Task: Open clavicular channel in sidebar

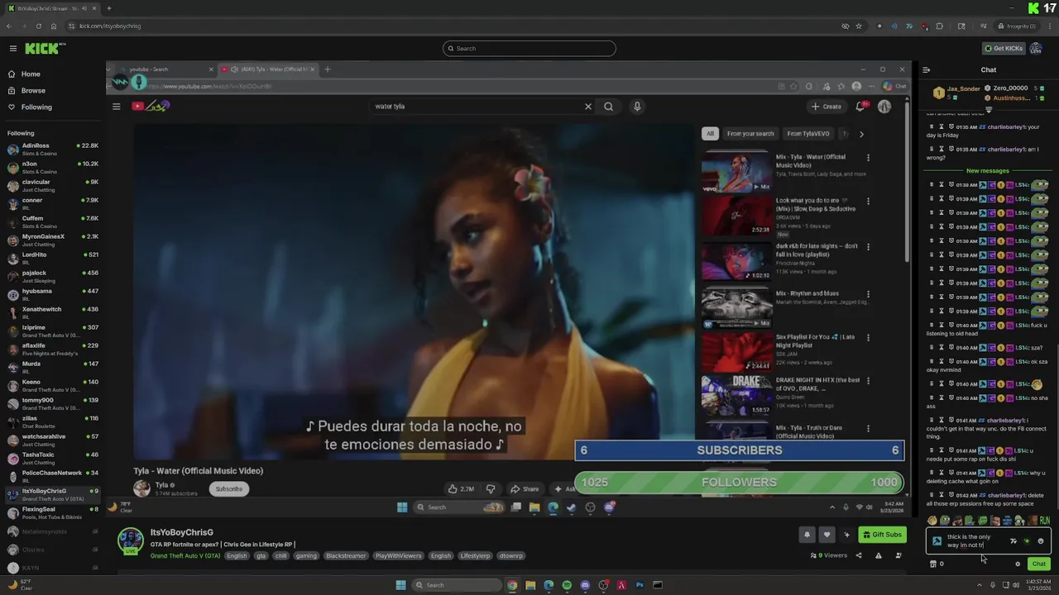Action: 53,185
